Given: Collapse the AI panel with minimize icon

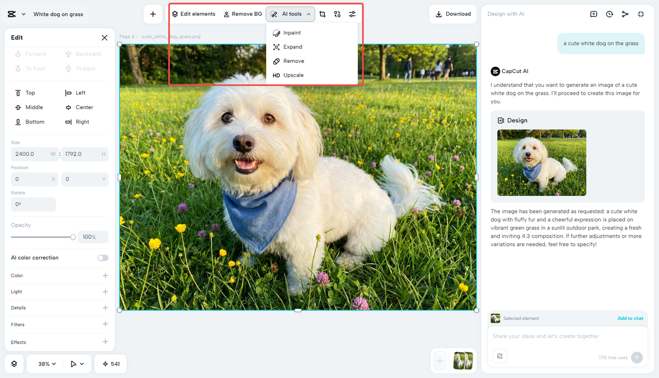Looking at the screenshot, I should tap(640, 14).
